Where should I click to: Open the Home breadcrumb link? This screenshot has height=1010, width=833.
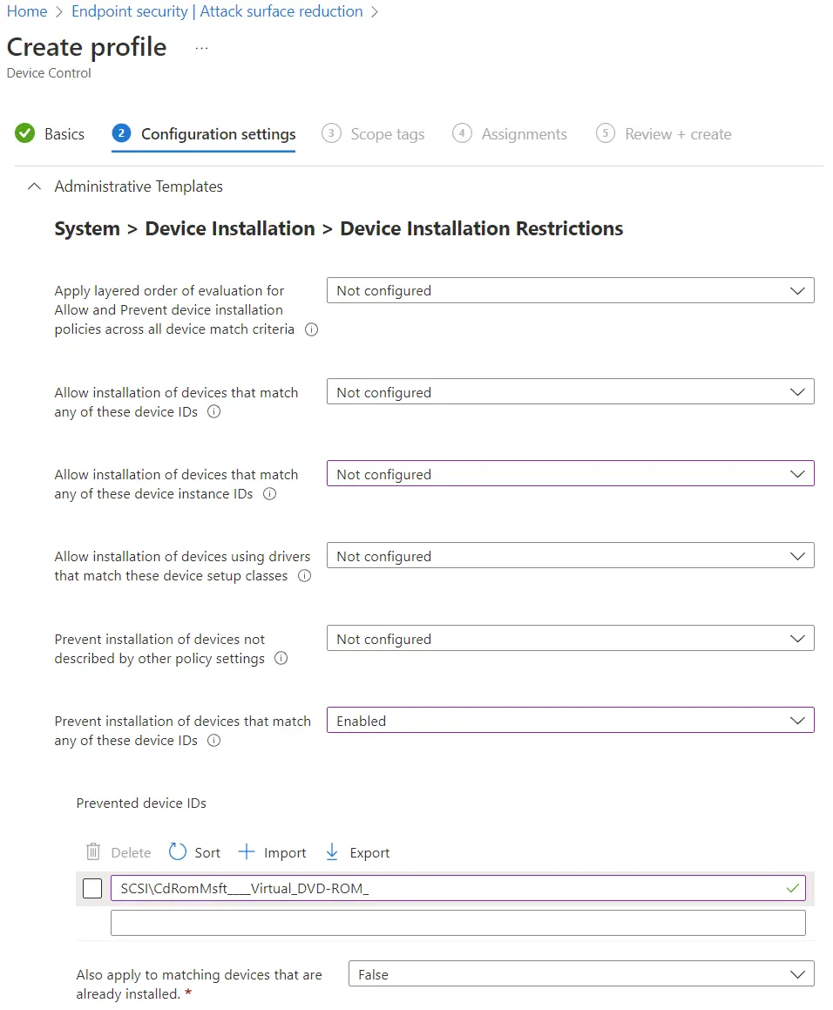click(x=26, y=11)
